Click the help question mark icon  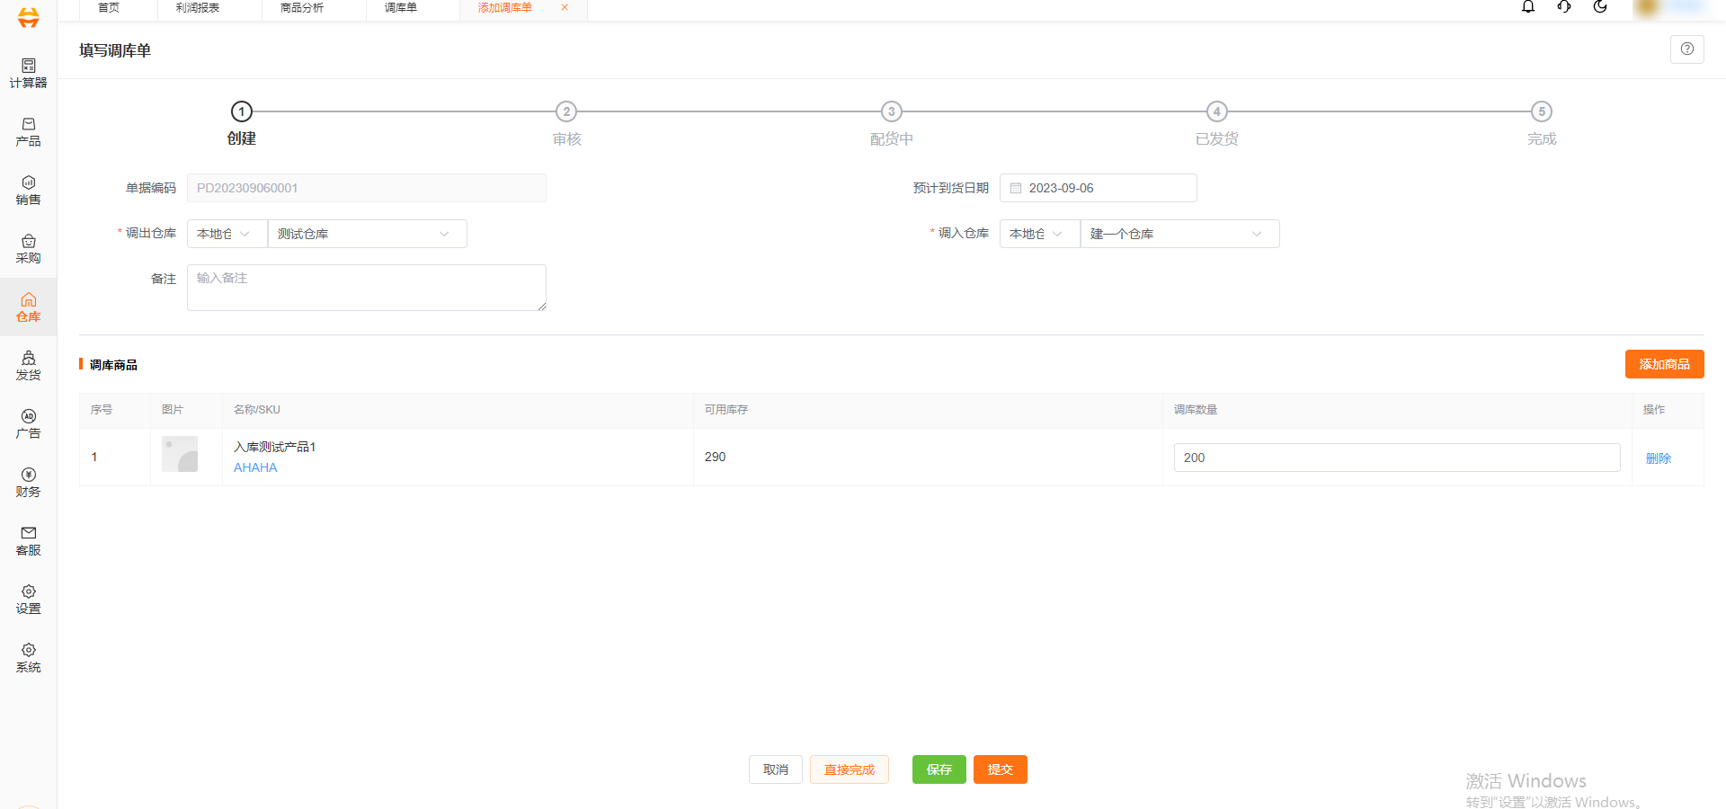coord(1686,49)
